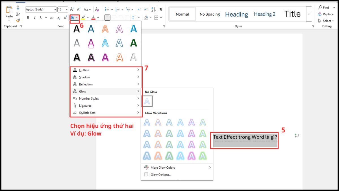Click the Superscript icon

coord(65,18)
